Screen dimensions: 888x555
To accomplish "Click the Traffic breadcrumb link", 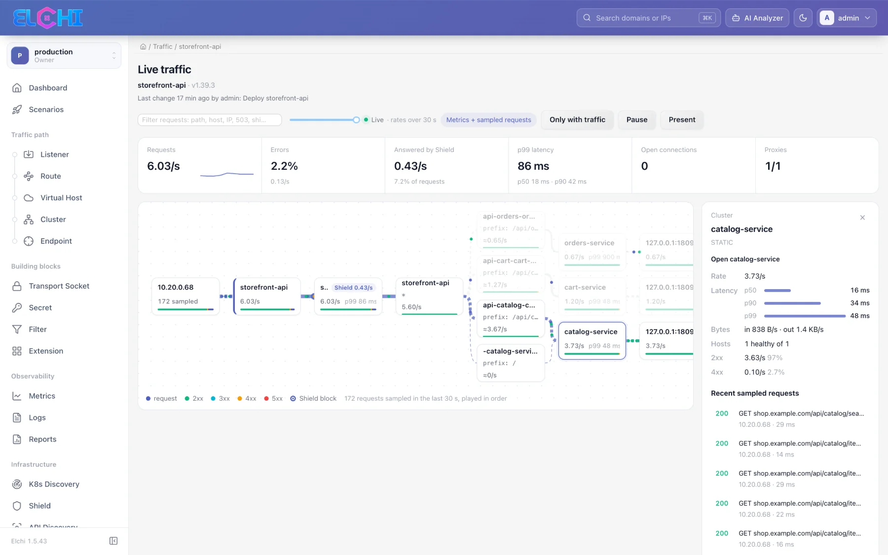I will [x=163, y=46].
